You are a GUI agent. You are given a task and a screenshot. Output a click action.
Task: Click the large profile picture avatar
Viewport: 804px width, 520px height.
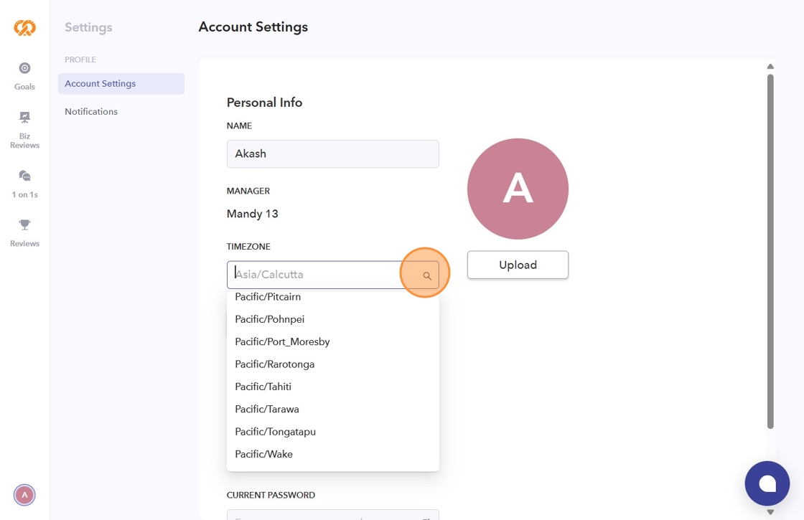(x=518, y=189)
